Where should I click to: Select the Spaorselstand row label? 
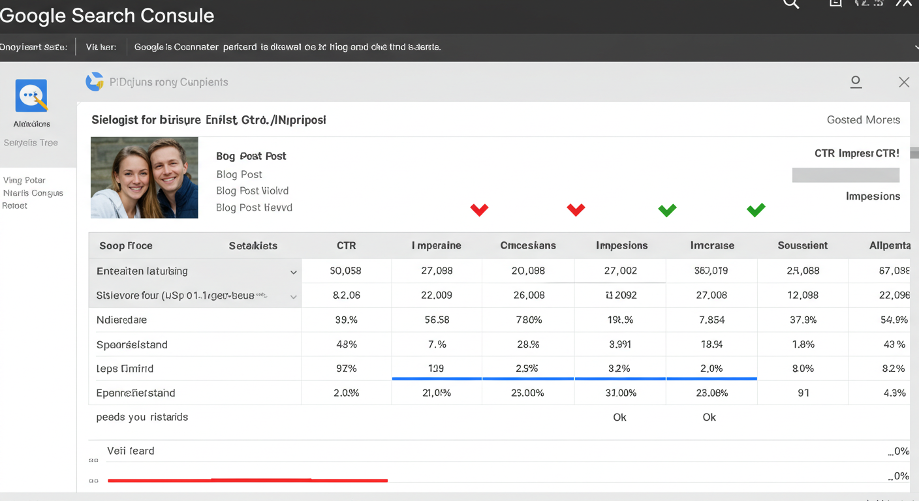132,344
